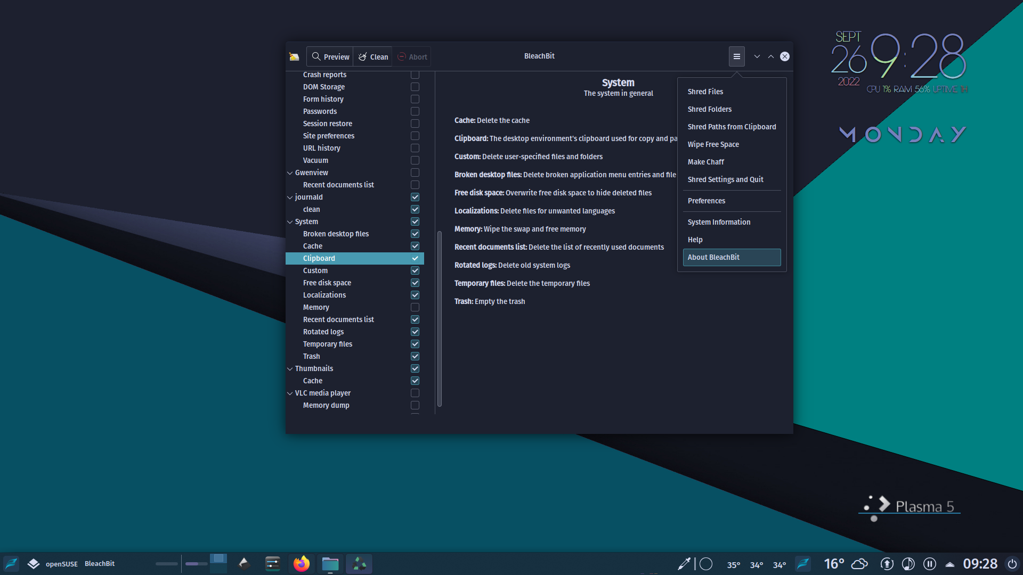Collapse the System tree group
The width and height of the screenshot is (1023, 575).
(x=290, y=221)
